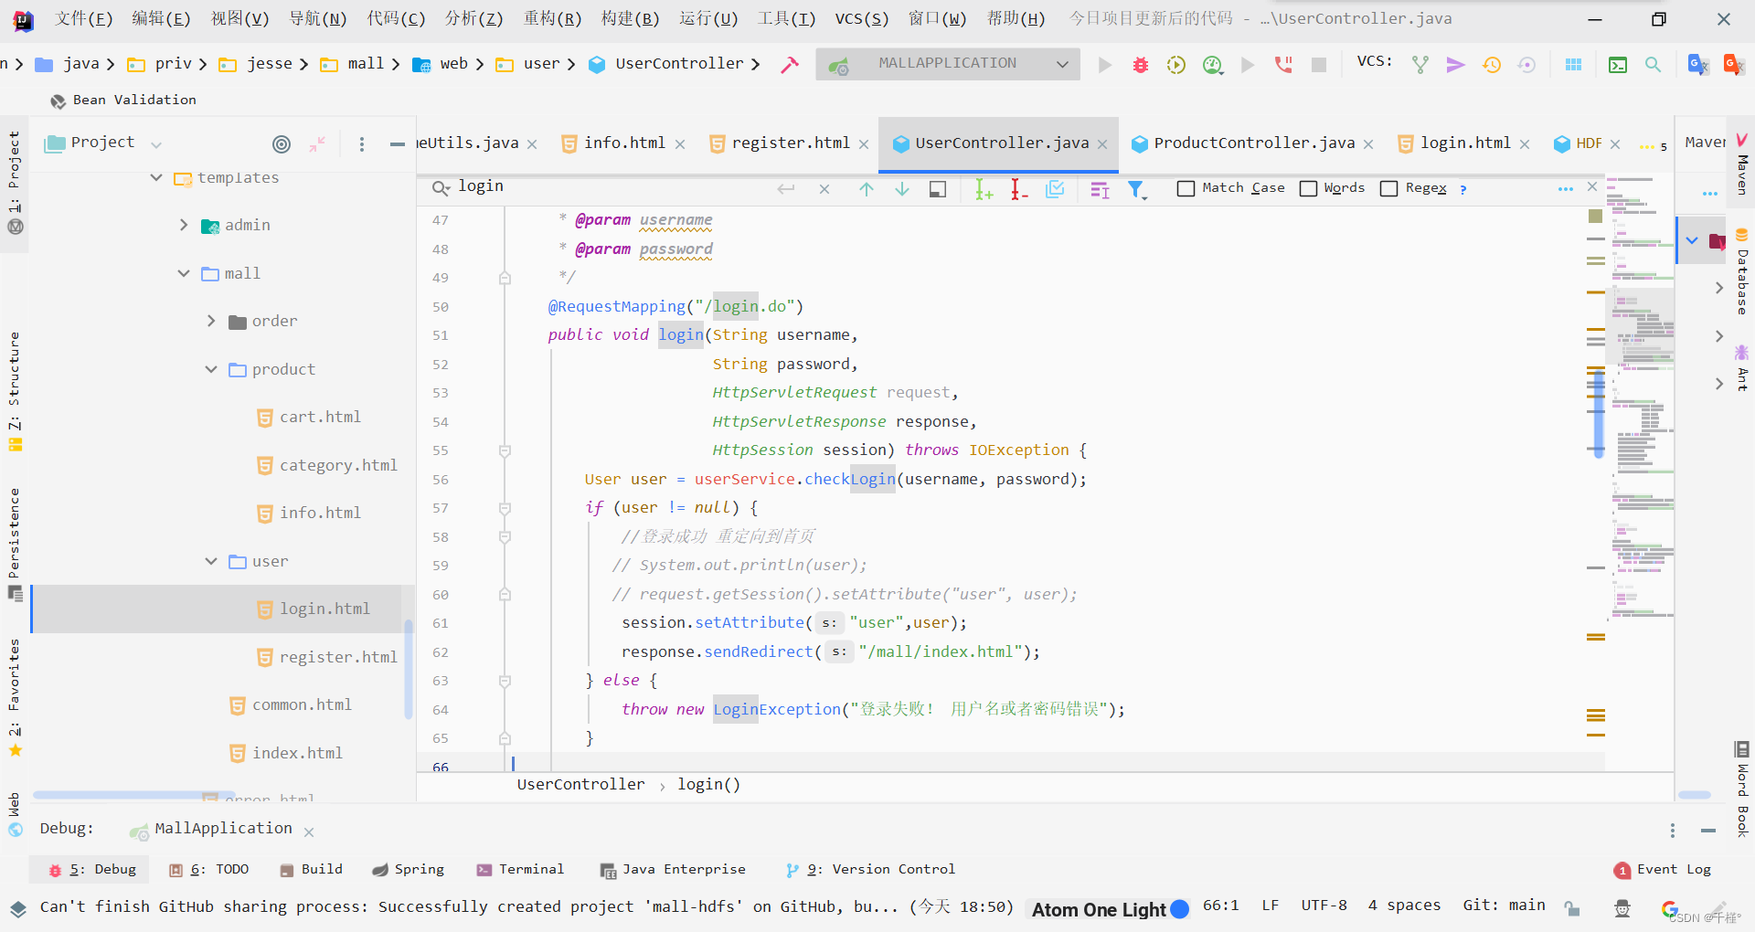Open Project panel options menu dots
This screenshot has width=1755, height=932.
[x=362, y=143]
